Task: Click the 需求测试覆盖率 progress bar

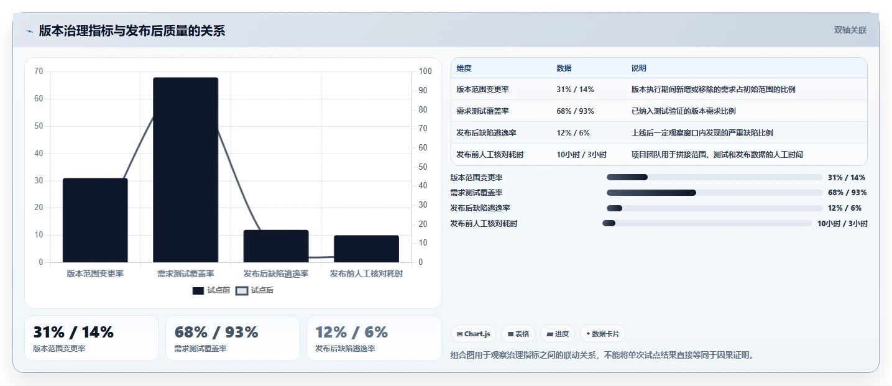Action: [715, 193]
